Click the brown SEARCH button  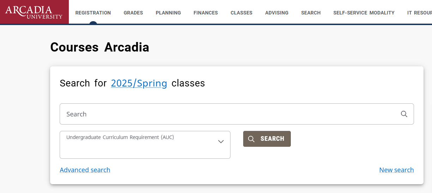pos(267,139)
